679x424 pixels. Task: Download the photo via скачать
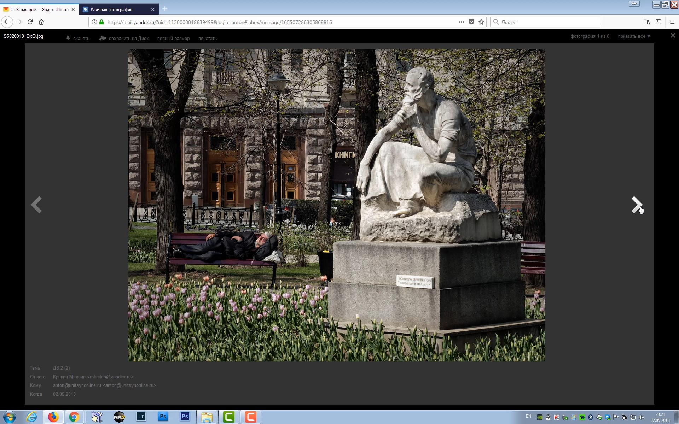point(77,38)
